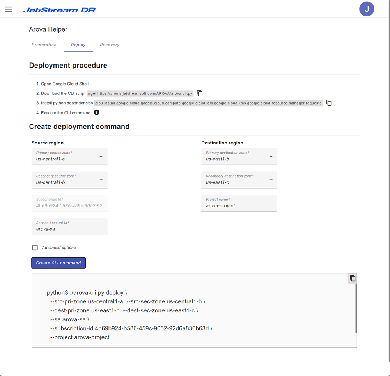Click the command output scrollbar
The height and width of the screenshot is (376, 390).
356,308
